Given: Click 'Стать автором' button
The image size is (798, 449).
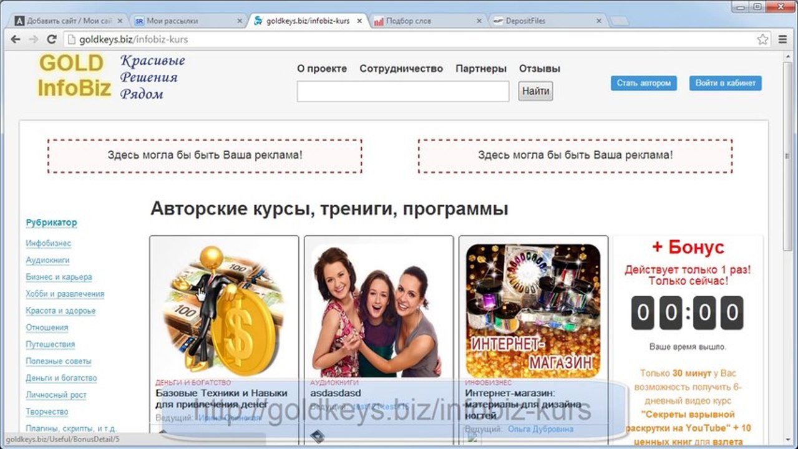Looking at the screenshot, I should click(x=643, y=83).
